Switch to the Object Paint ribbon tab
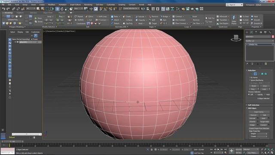The height and width of the screenshot is (155, 275). (x=48, y=13)
